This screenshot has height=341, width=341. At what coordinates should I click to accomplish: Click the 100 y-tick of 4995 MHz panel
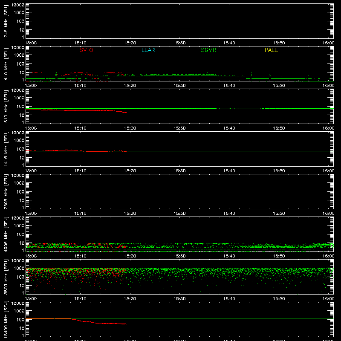[20, 234]
